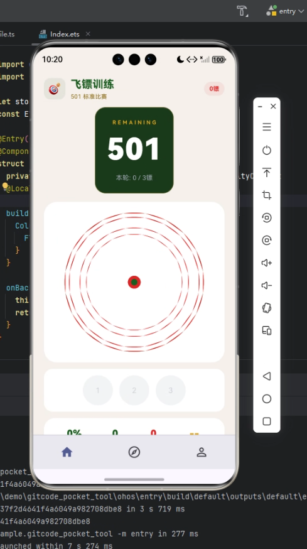Tap the third dart slot circle

tap(171, 390)
